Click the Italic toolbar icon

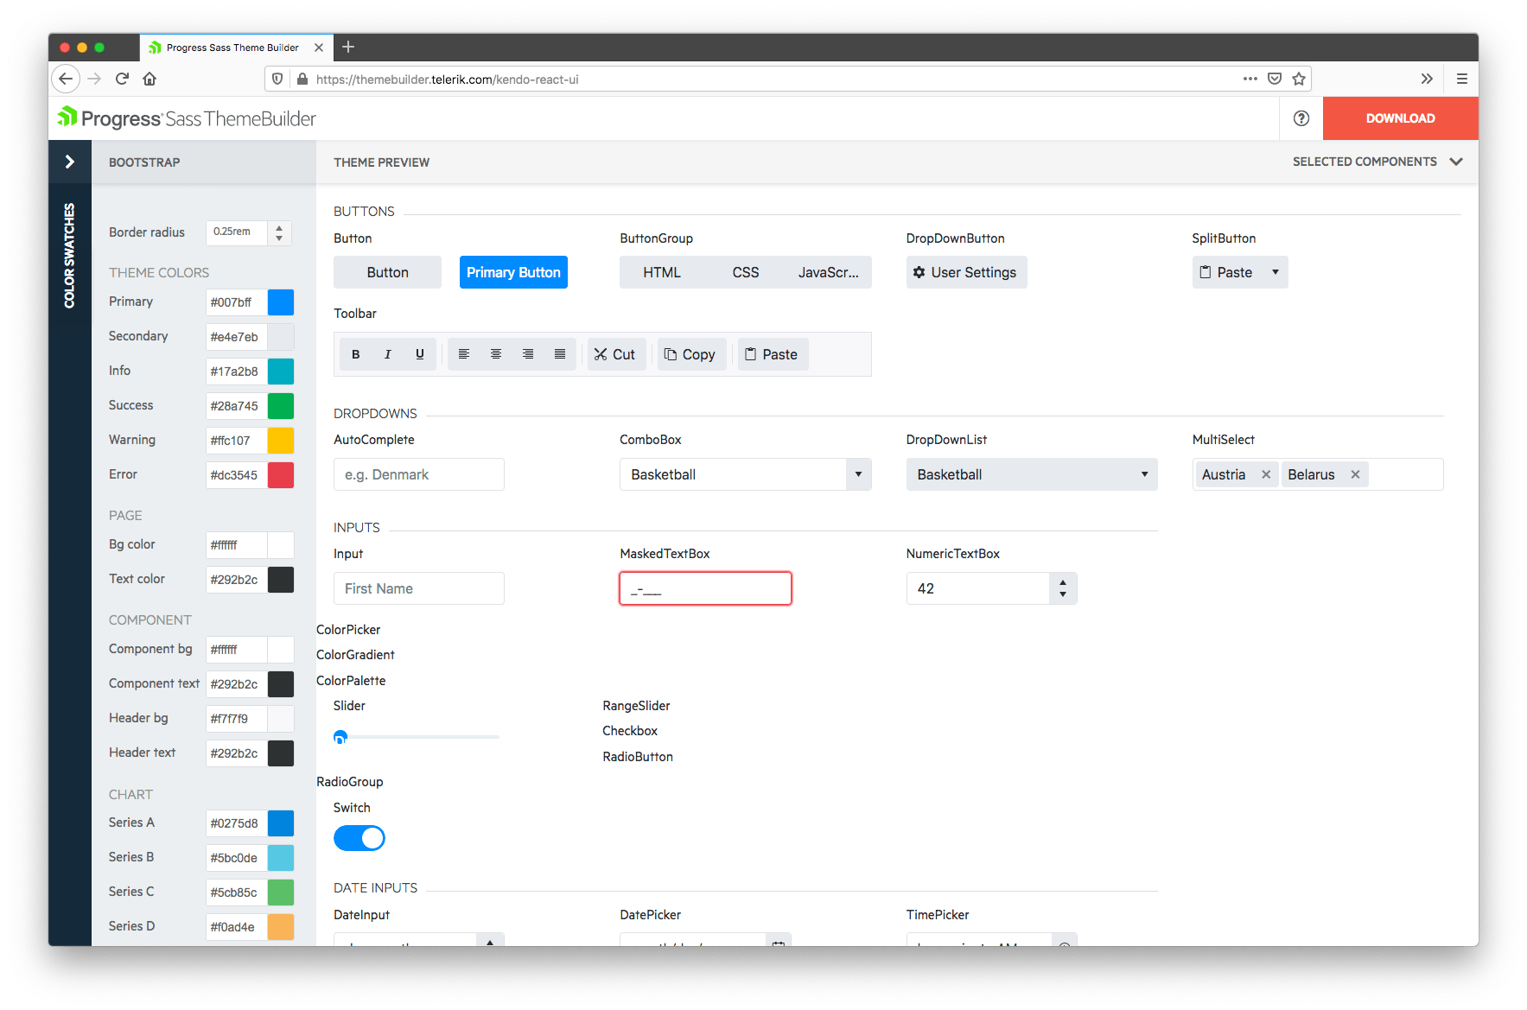coord(387,354)
